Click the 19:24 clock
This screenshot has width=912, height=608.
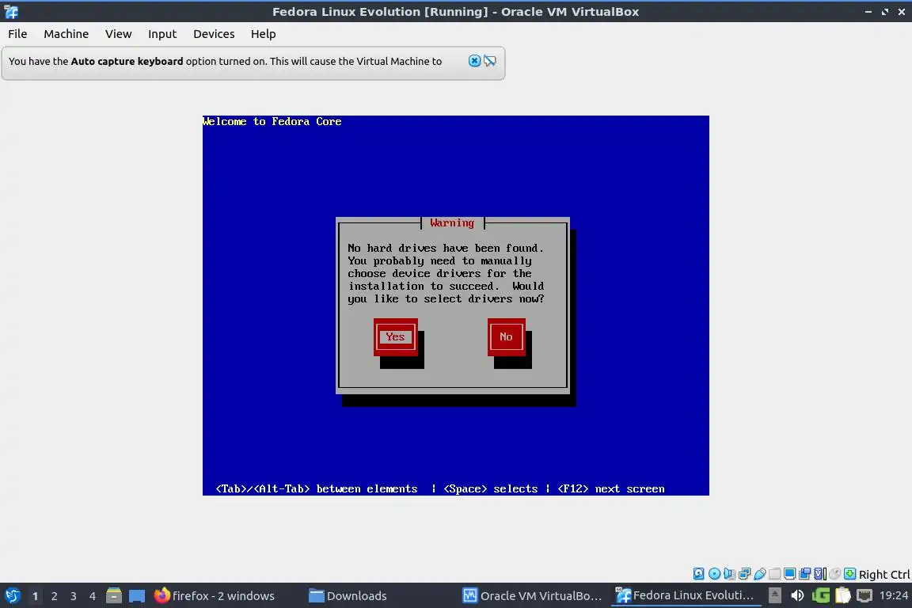(893, 596)
